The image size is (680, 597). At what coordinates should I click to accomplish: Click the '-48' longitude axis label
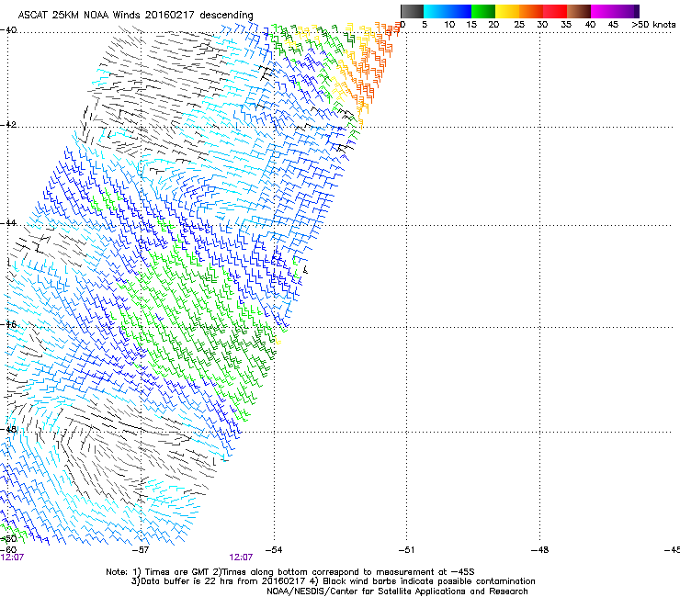tap(540, 550)
